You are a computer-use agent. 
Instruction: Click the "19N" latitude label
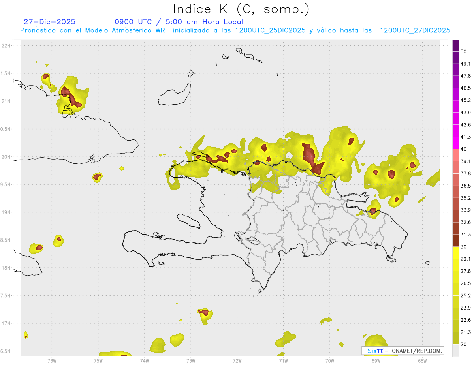pos(6,212)
